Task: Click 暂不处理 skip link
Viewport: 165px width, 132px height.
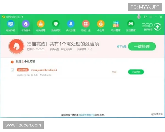Action: coord(122,46)
